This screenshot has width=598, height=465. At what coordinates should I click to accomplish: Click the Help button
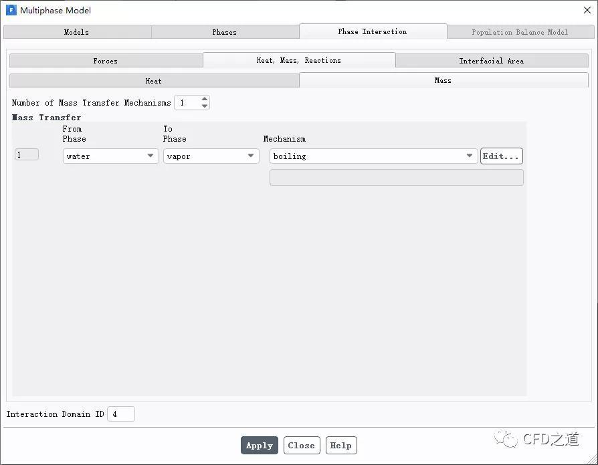click(x=341, y=445)
